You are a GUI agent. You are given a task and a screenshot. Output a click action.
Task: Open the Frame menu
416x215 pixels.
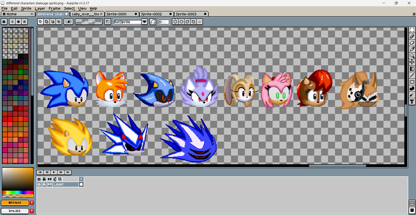click(55, 8)
